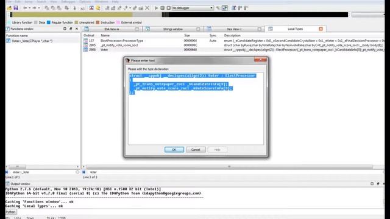Click the Hex View-1 tab icon
The width and height of the screenshot is (390, 219).
pos(209,29)
